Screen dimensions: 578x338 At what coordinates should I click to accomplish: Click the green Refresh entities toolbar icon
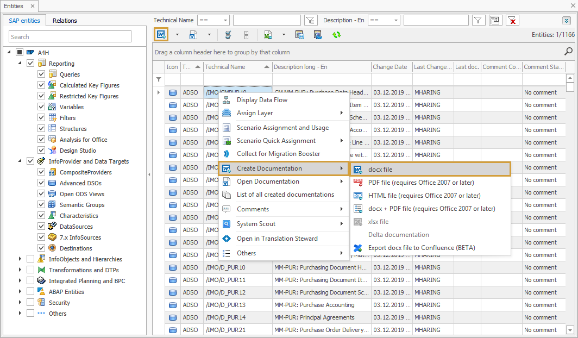[x=336, y=34]
